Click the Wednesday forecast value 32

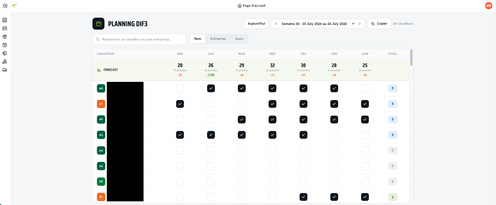pyautogui.click(x=272, y=65)
